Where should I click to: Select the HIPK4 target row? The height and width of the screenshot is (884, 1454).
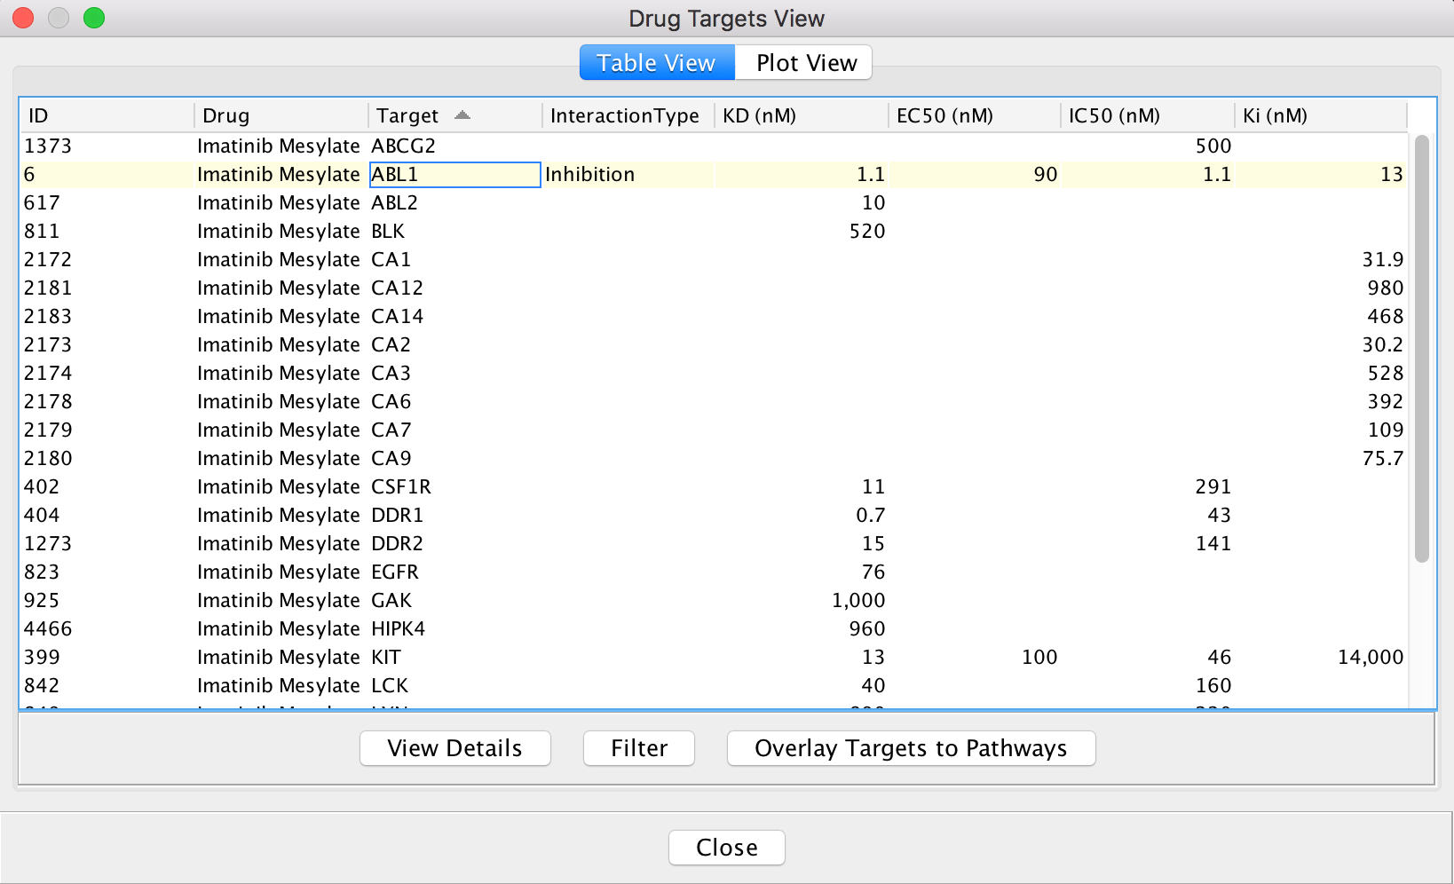[715, 629]
